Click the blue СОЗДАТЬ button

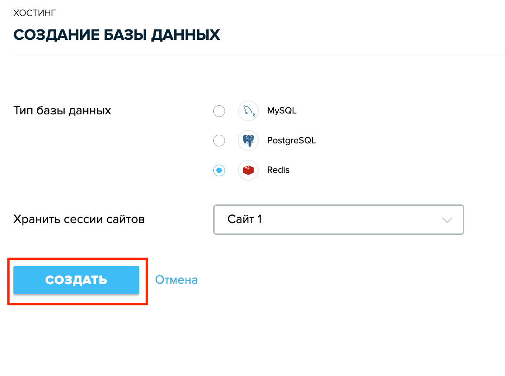76,280
